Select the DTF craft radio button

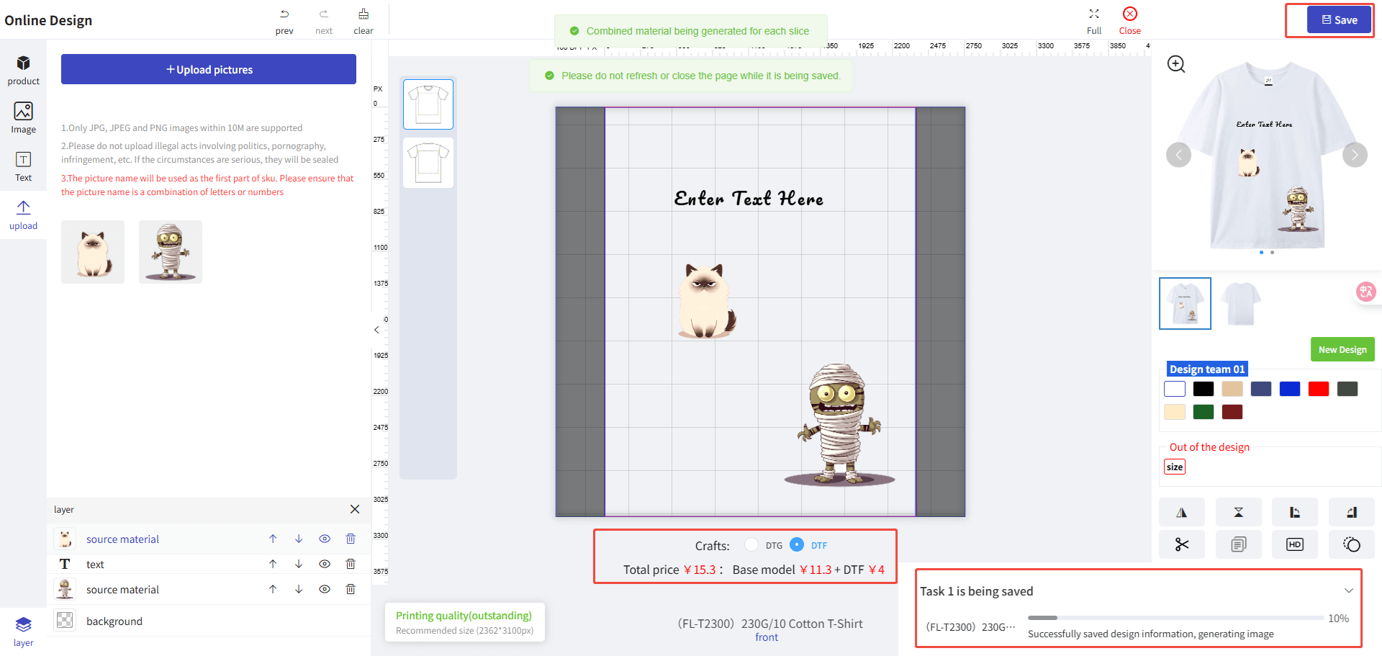[x=797, y=544]
